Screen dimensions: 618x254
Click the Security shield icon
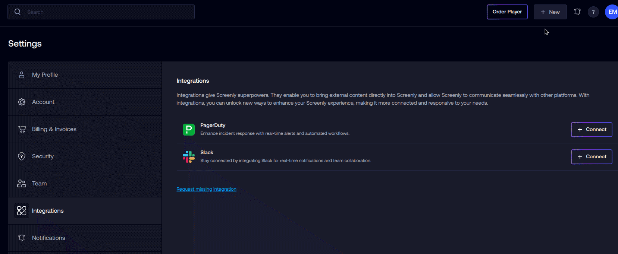click(x=22, y=156)
